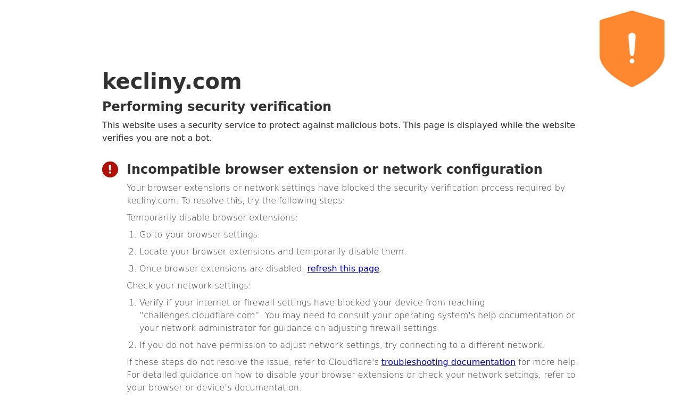
Task: Click the 'Incompatible browser extension or network configuration' heading
Action: point(335,169)
